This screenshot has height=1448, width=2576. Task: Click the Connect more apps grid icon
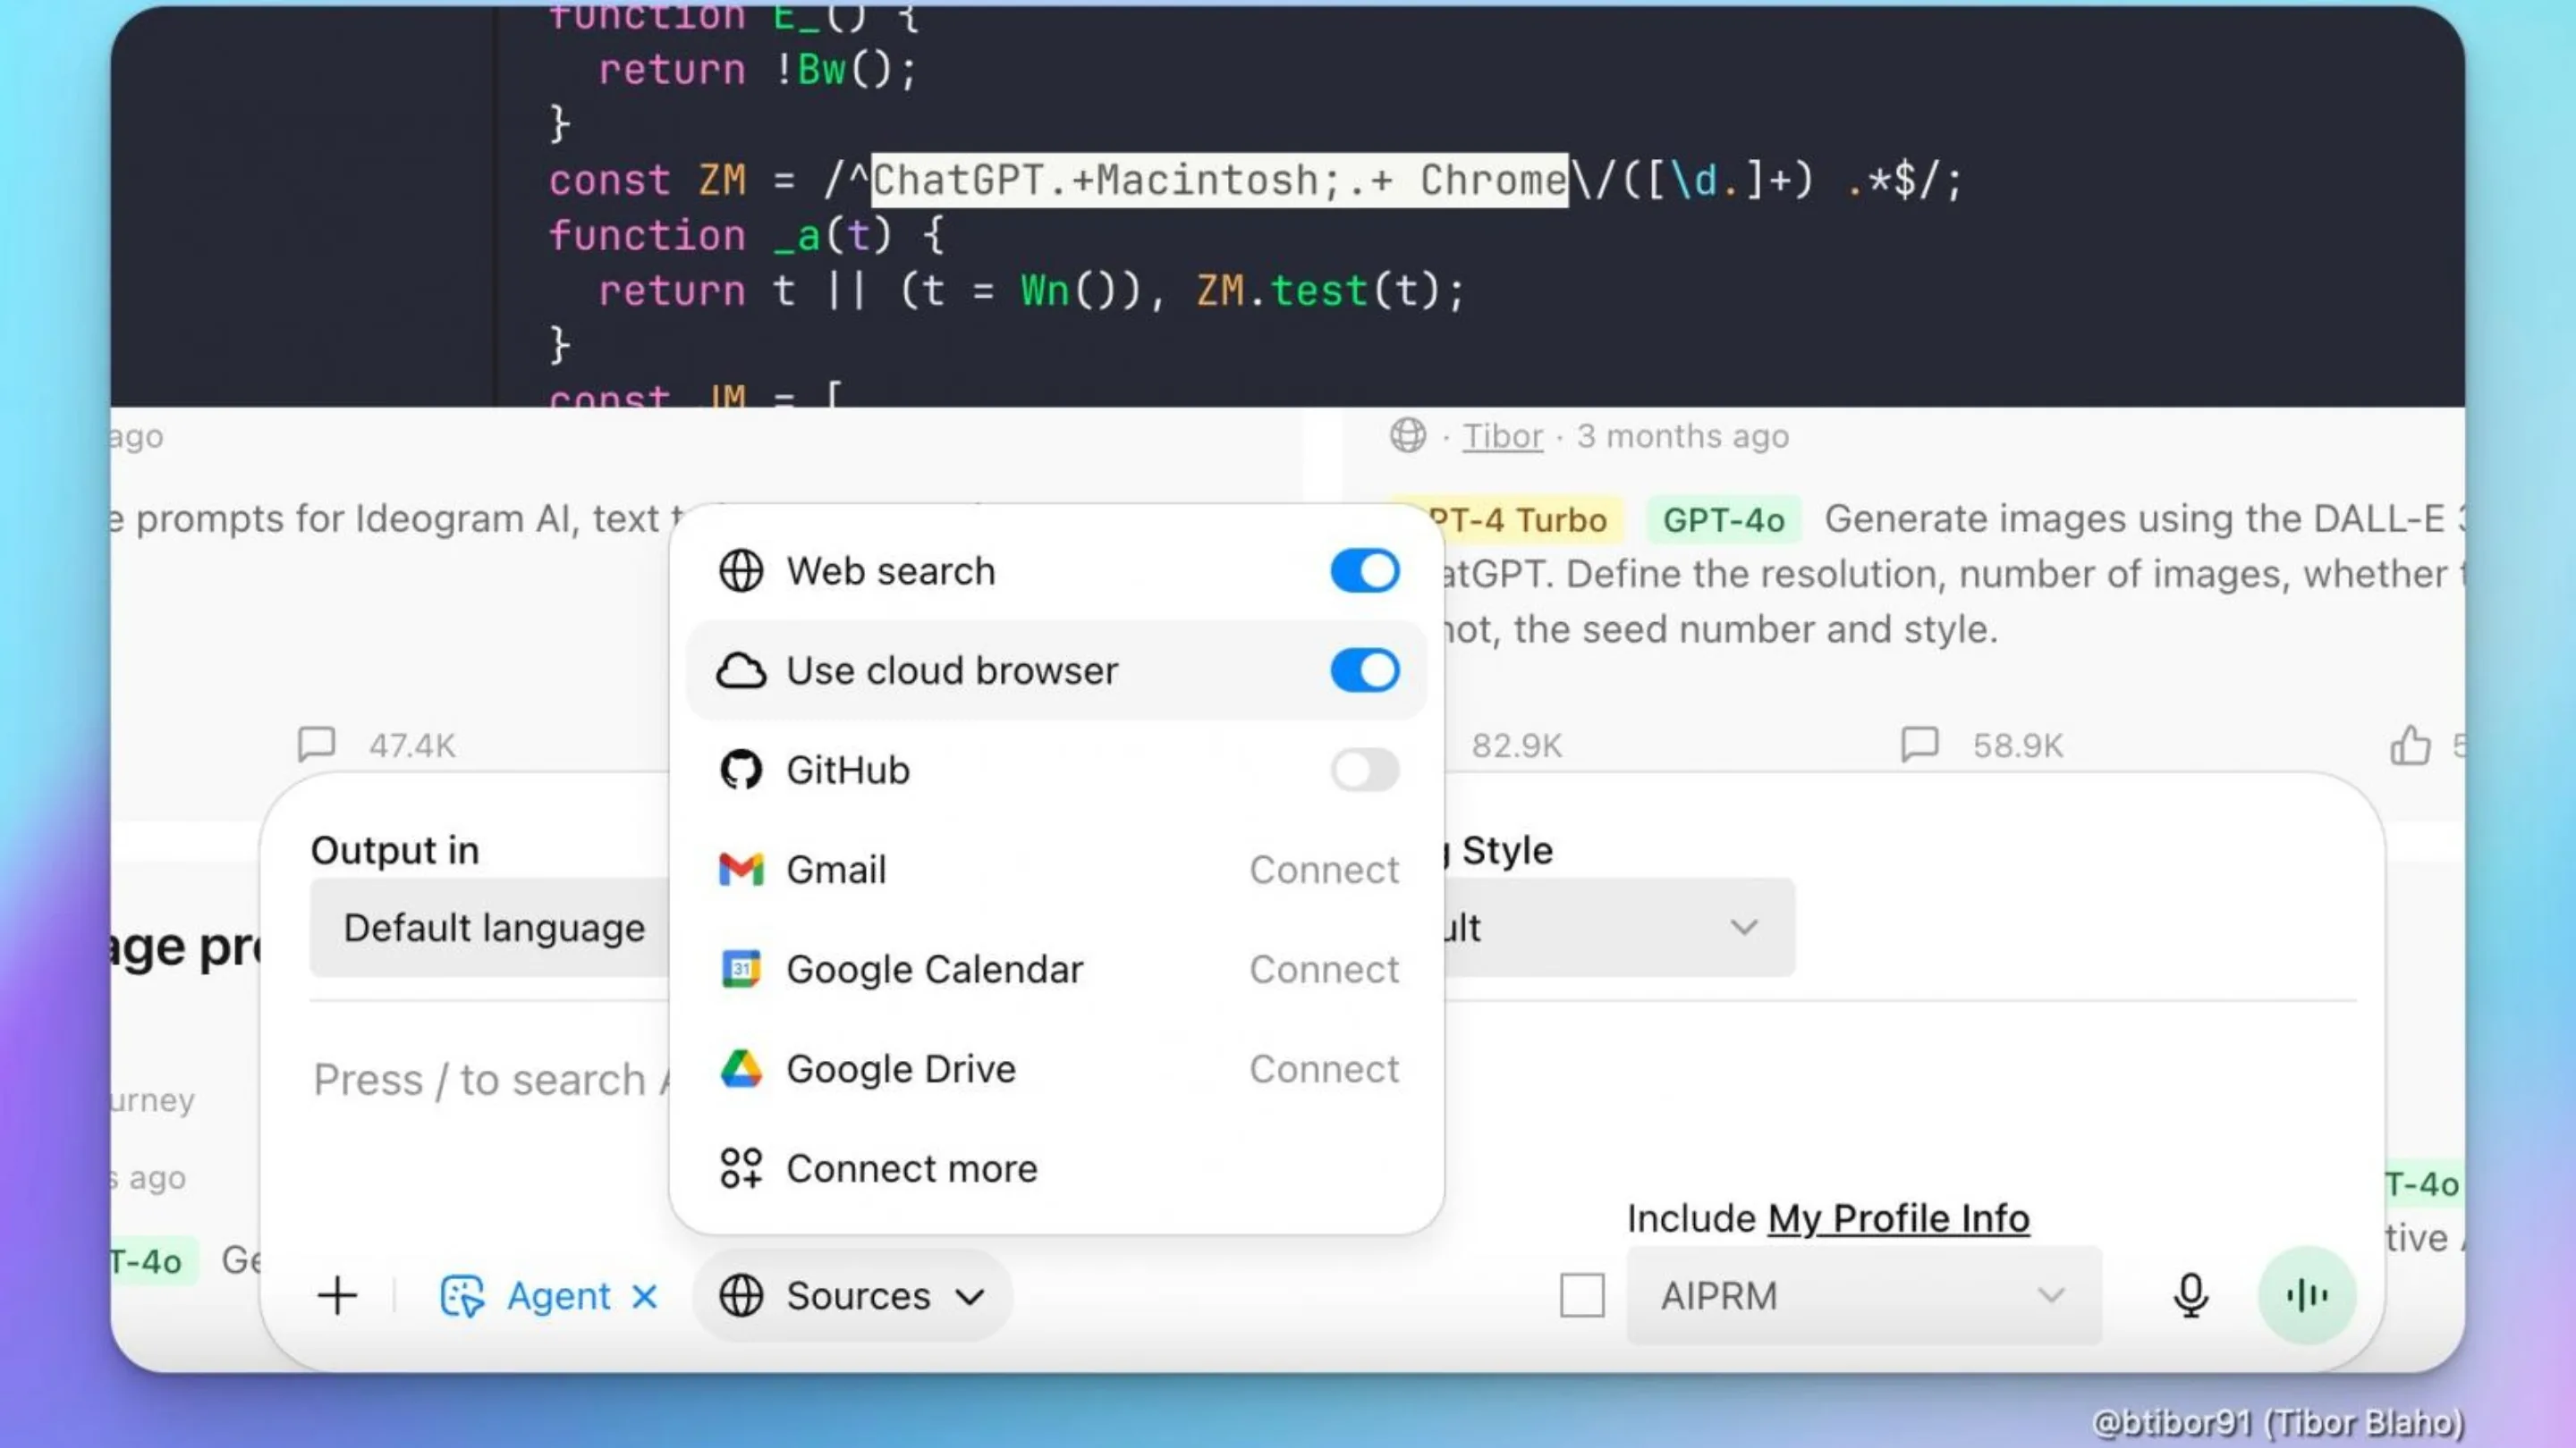[x=741, y=1167]
